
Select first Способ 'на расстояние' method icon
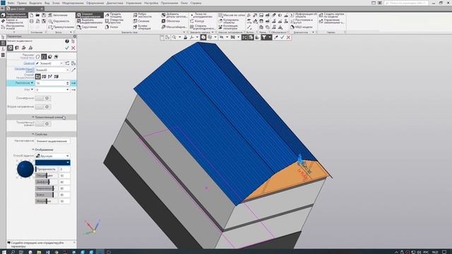coord(37,77)
